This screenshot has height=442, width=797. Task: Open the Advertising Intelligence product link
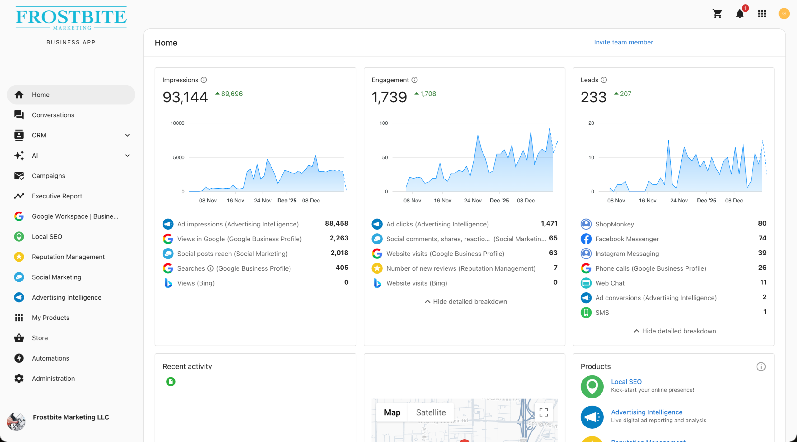647,412
